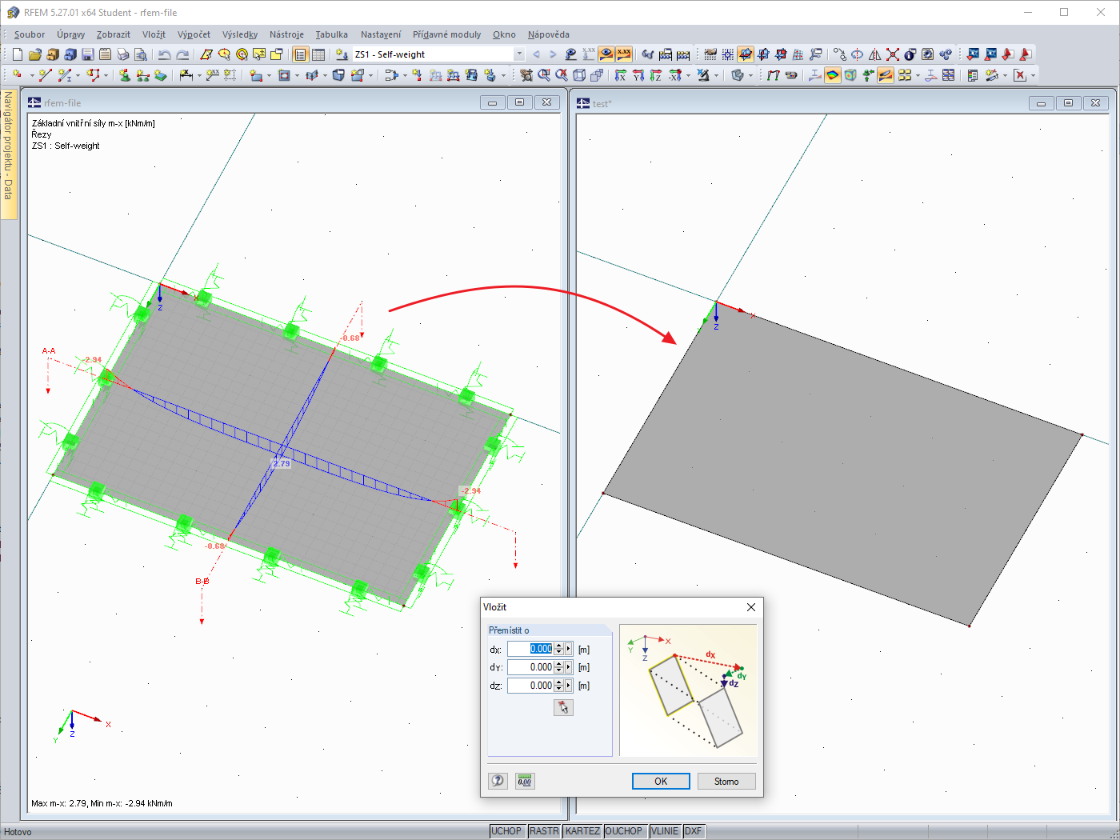Open the Soubor menu
Image resolution: width=1120 pixels, height=840 pixels.
click(x=30, y=34)
